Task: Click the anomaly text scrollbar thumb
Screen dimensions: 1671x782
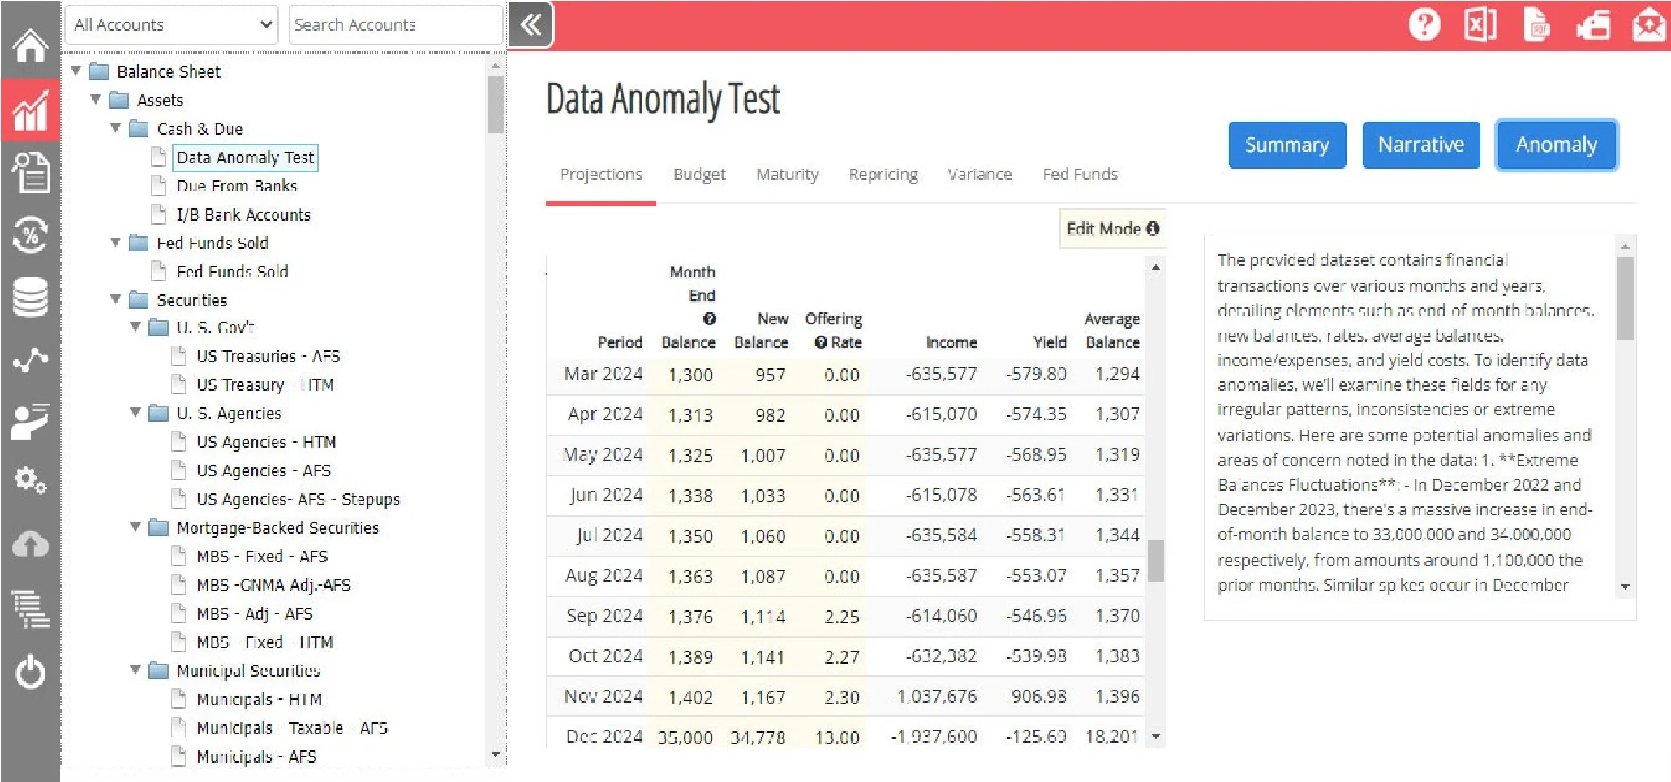Action: pos(1625,299)
